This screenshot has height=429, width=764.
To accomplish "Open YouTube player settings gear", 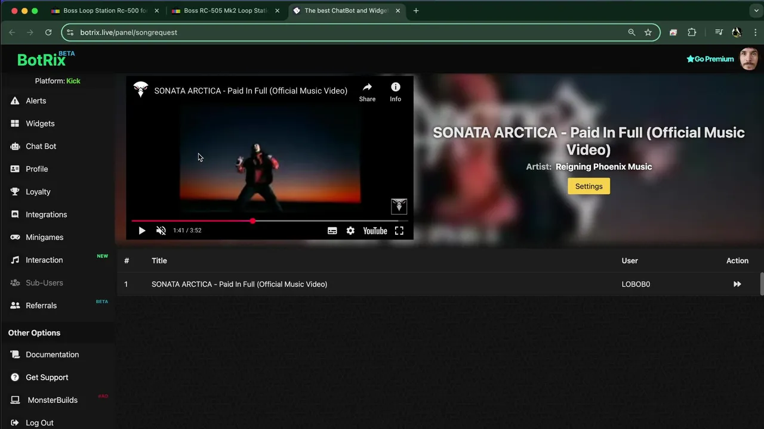I will pos(350,231).
